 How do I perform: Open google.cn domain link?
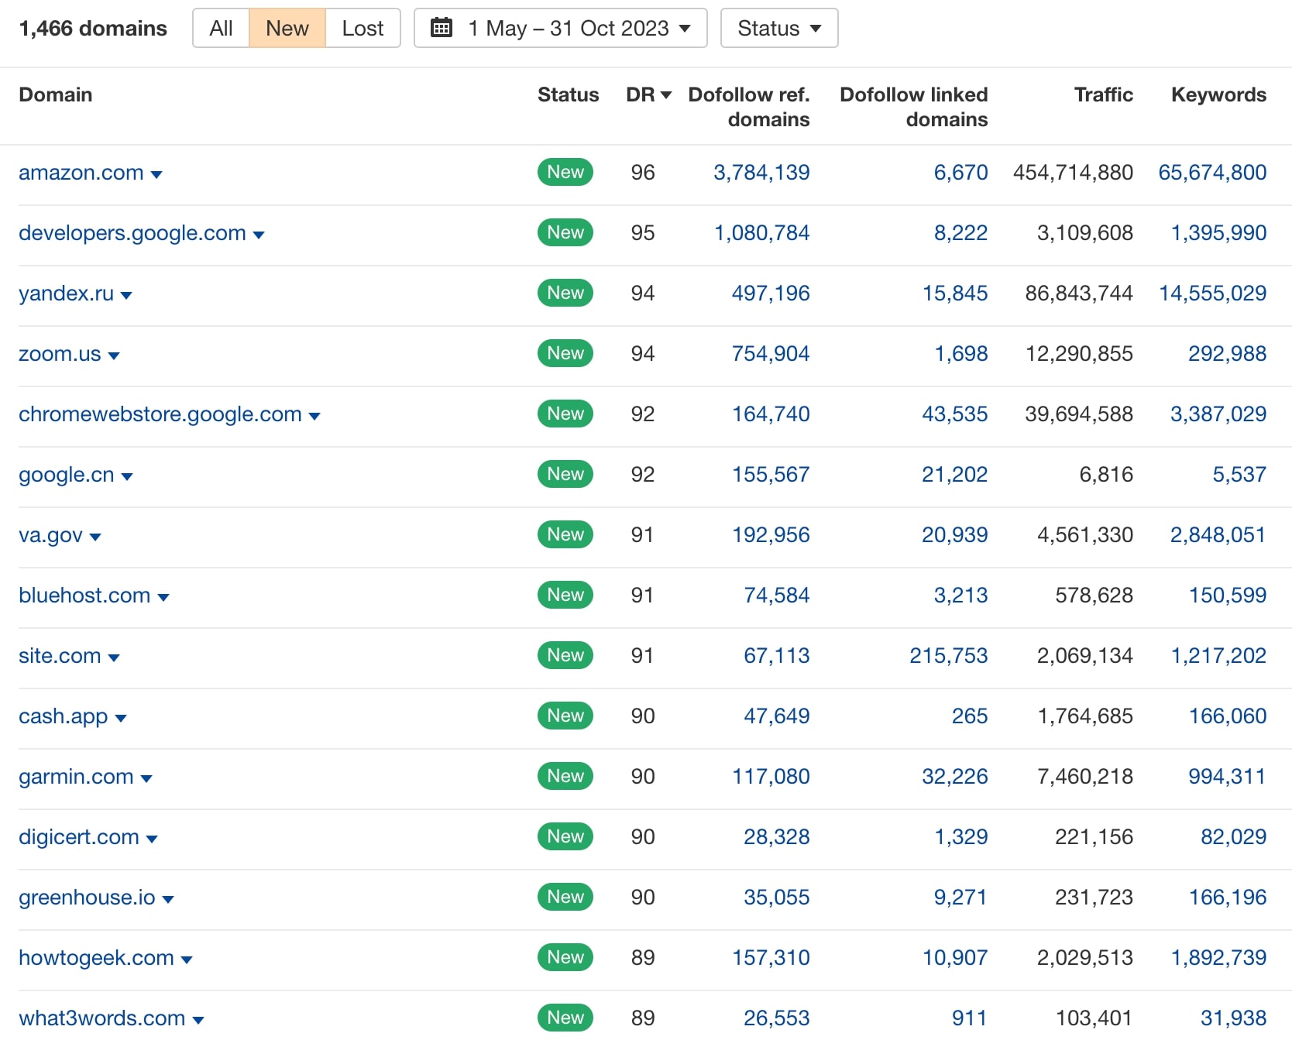click(x=67, y=474)
